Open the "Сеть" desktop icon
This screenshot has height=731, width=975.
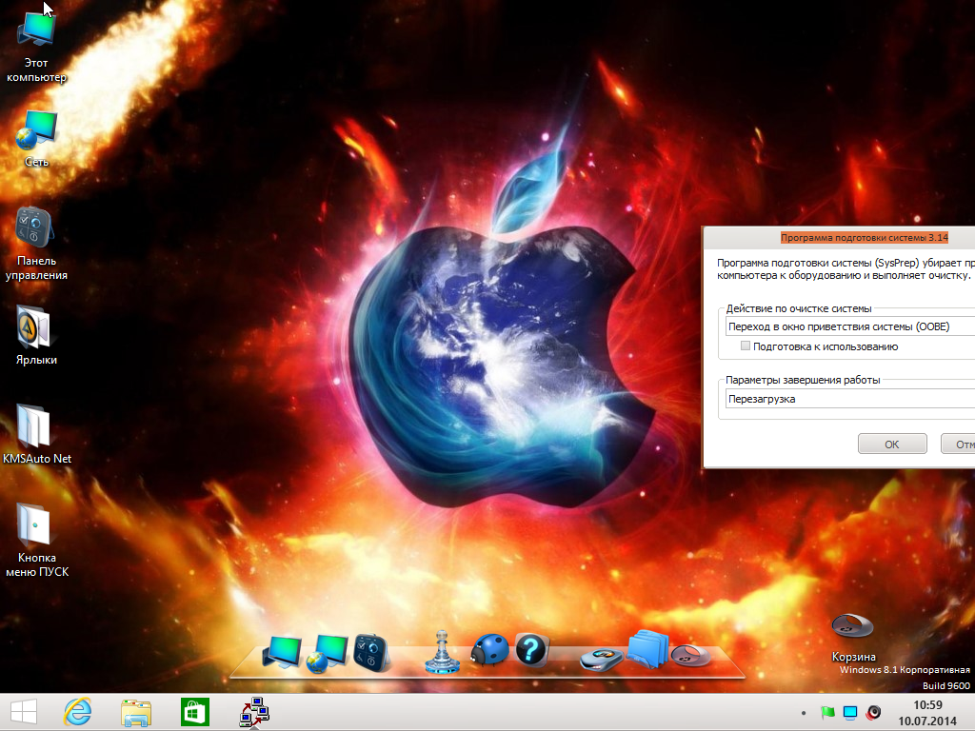point(36,139)
